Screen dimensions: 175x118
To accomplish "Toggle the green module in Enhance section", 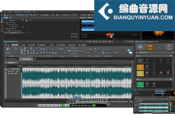I will click(x=140, y=85).
